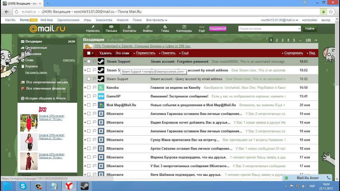
Task: Flag the GameXP email
Action: pos(94,96)
